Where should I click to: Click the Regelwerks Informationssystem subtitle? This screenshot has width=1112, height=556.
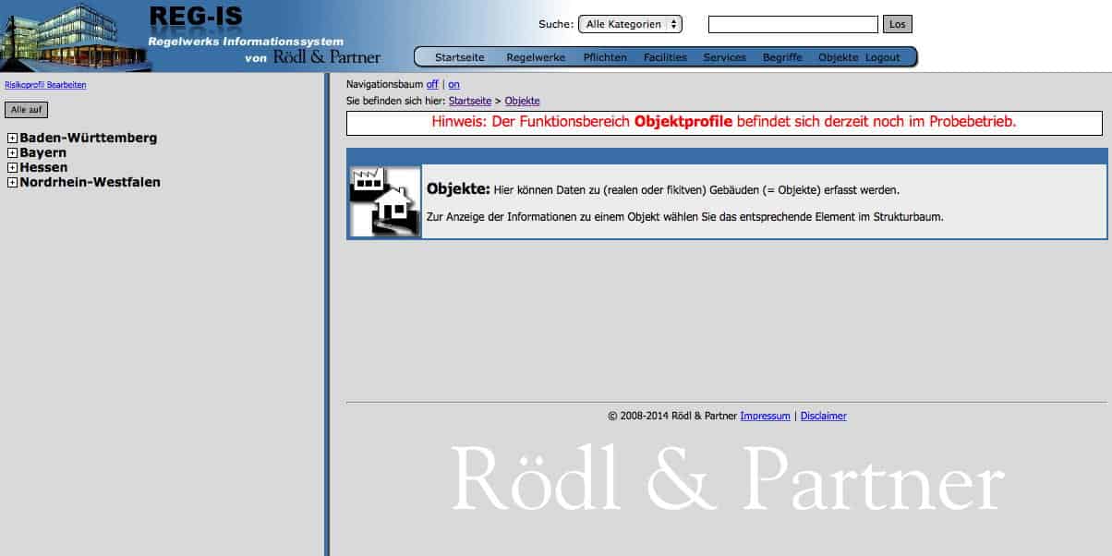[246, 42]
